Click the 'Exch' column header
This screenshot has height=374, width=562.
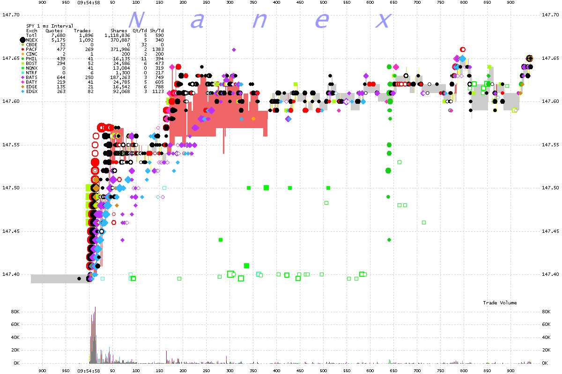(32, 30)
